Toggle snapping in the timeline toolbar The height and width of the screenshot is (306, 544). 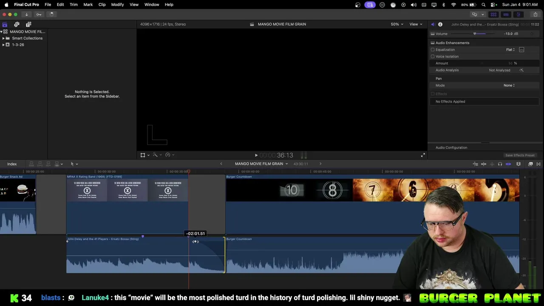(508, 164)
